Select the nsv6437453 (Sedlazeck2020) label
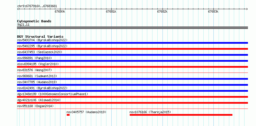The height and width of the screenshot is (126, 256). click(40, 52)
